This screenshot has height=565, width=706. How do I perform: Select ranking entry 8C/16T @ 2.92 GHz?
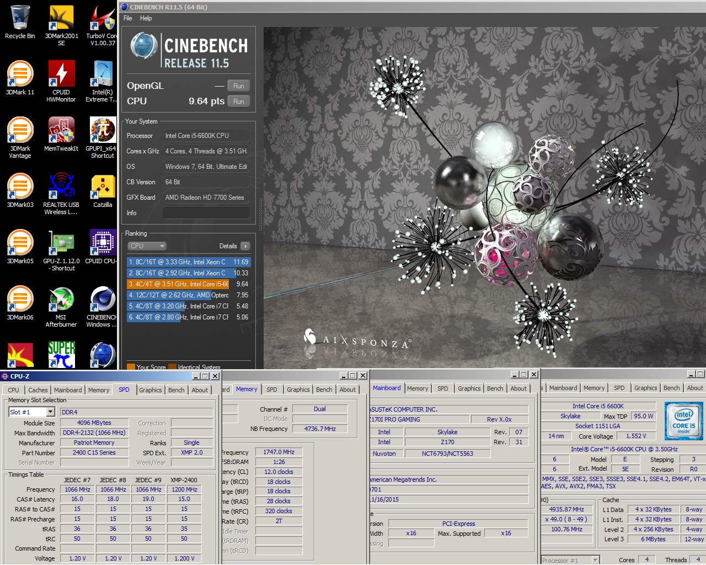point(189,273)
